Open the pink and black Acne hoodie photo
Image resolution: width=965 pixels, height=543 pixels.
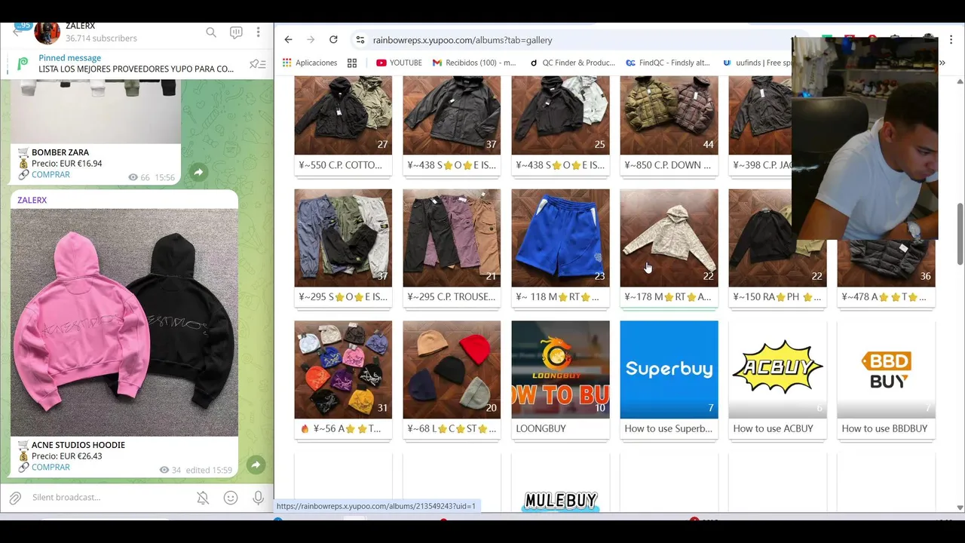tap(124, 323)
